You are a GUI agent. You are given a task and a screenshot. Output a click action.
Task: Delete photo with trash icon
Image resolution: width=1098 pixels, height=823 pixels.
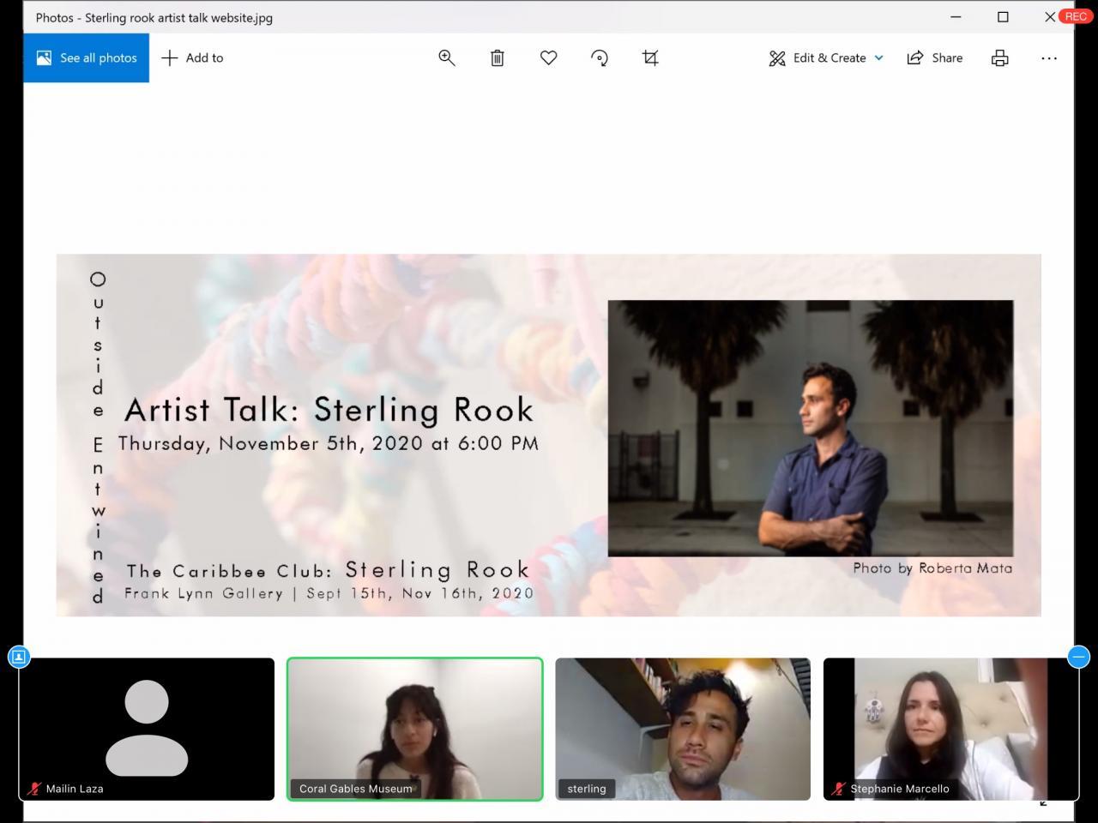point(498,58)
